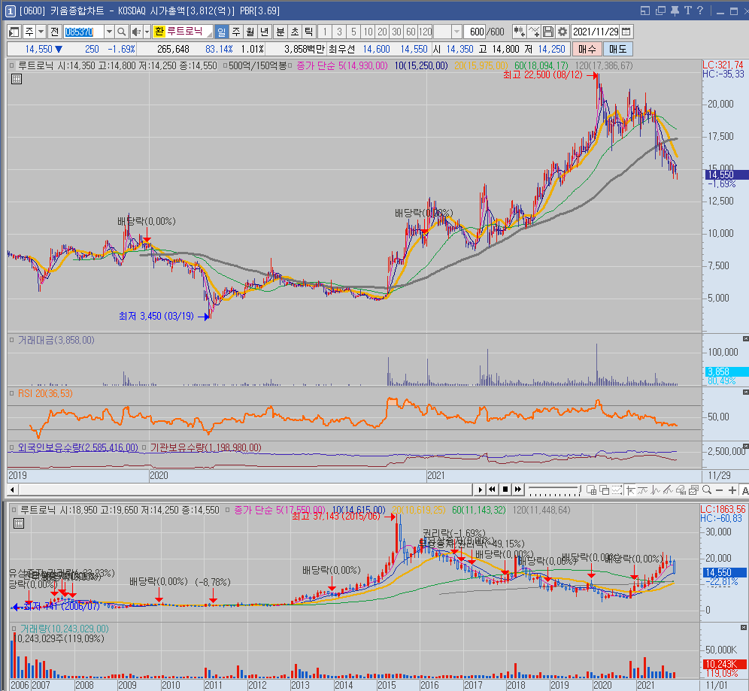This screenshot has height=691, width=749.
Task: Toggle square marker beside 외국인보유수량
Action: coord(12,447)
